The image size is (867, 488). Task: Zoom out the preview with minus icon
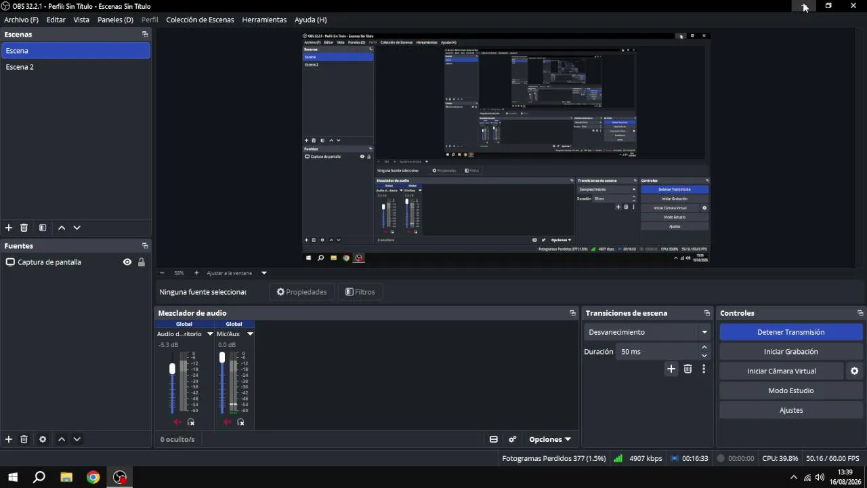click(162, 273)
